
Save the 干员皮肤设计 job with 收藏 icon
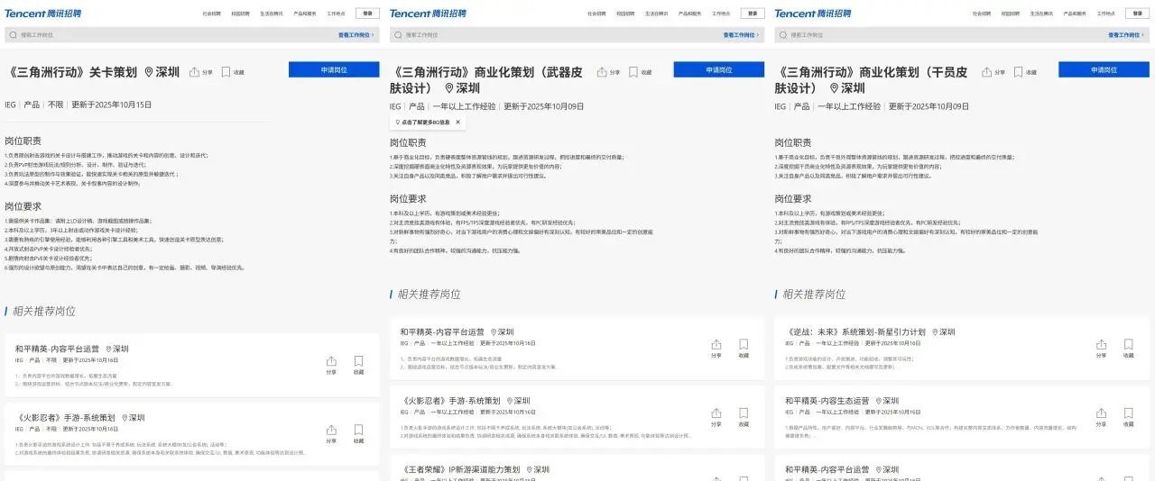[1025, 72]
